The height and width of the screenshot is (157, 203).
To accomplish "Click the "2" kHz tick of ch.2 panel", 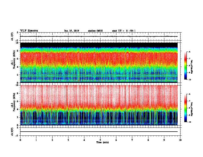I will click(x=18, y=117).
